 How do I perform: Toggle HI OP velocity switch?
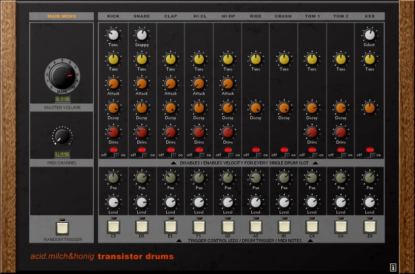click(x=228, y=155)
